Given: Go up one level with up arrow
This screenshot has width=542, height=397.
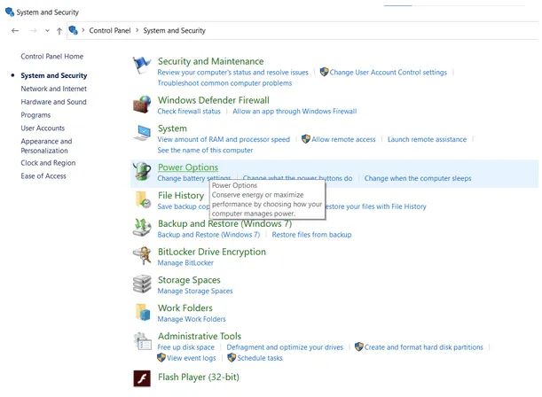Looking at the screenshot, I should (59, 31).
